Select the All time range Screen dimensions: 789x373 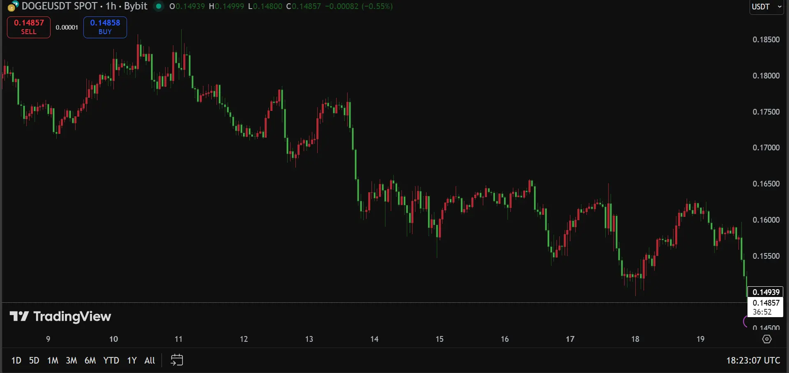pos(150,361)
